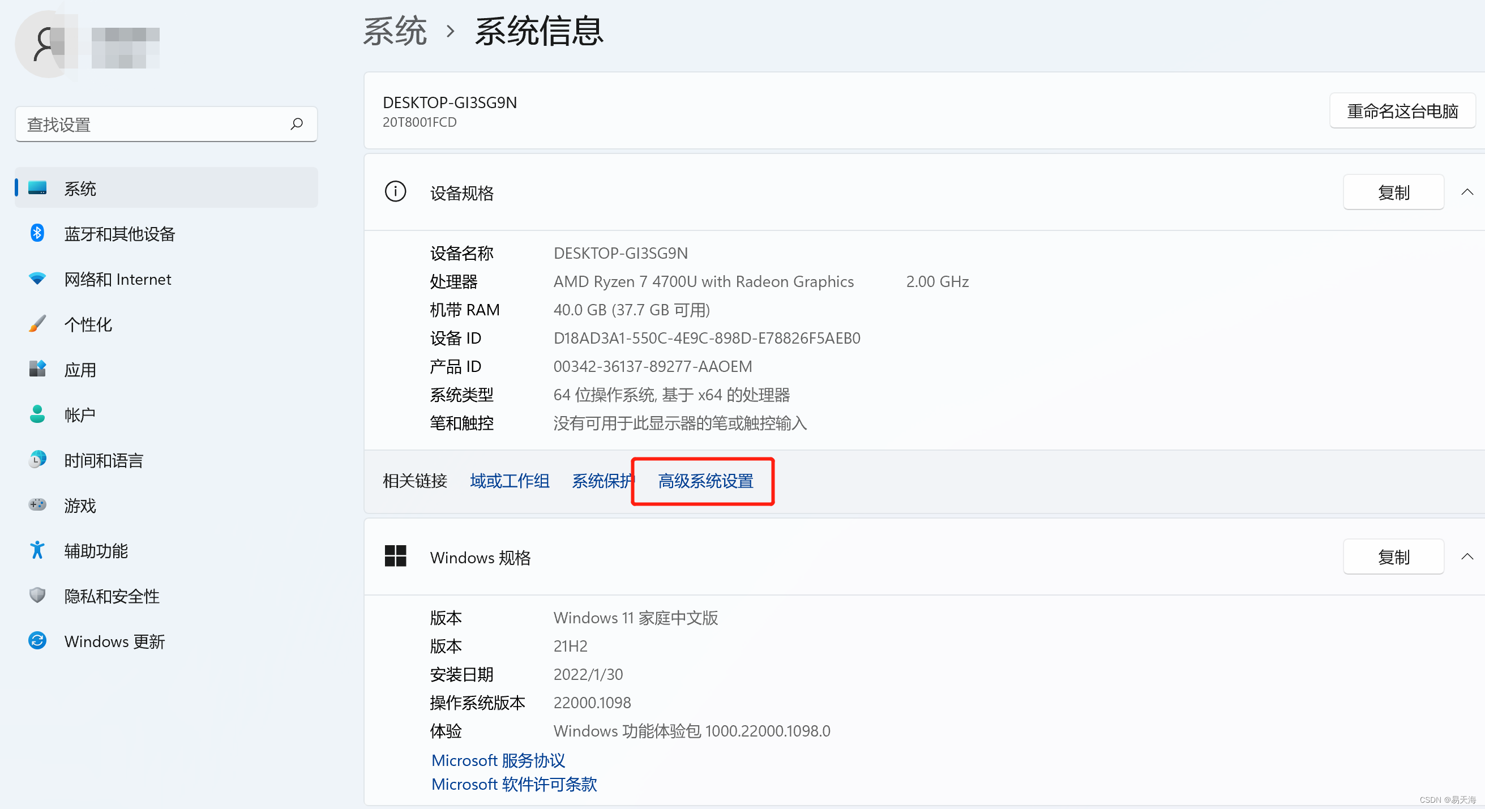Screen dimensions: 1485x809
Task: Click the 设备 ID value D18AD3A1-550C…
Action: pos(707,338)
